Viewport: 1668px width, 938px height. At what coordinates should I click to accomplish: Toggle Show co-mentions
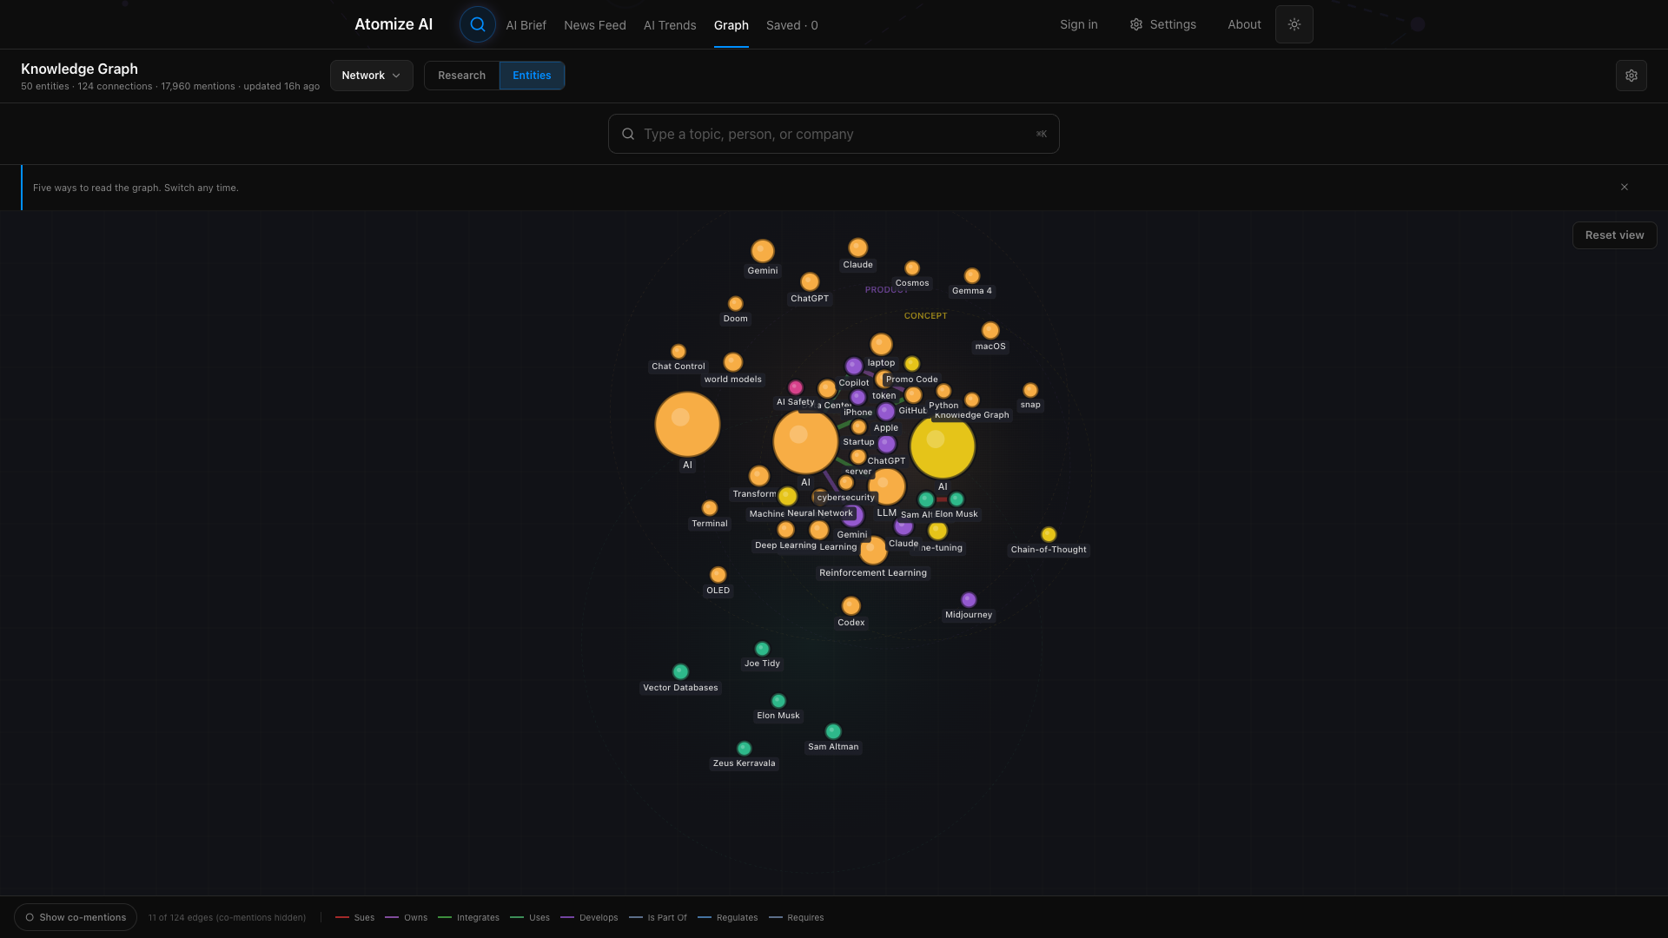tap(76, 917)
